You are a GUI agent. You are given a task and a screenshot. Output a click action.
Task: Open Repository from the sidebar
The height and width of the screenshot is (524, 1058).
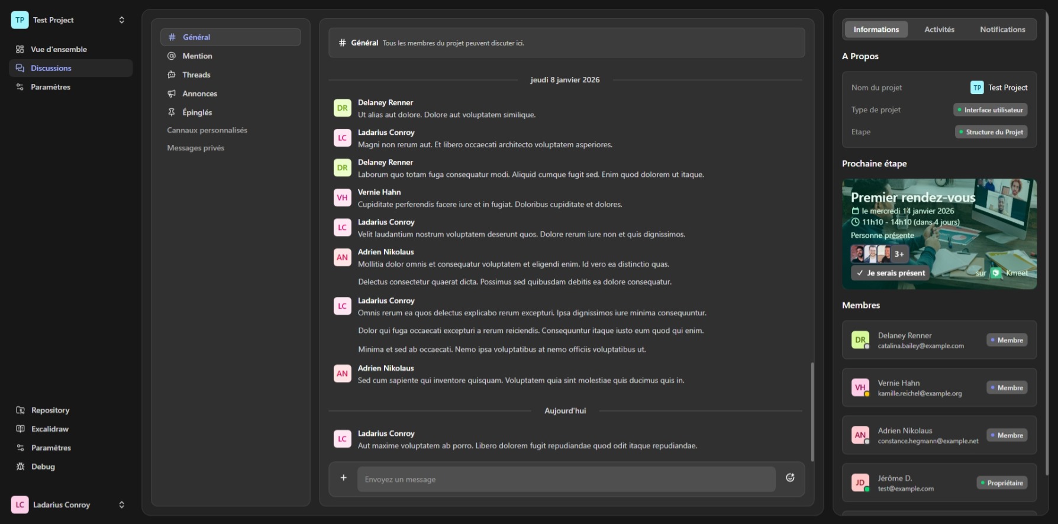point(50,410)
